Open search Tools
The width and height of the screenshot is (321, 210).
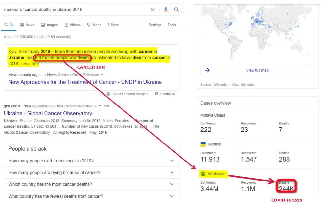[172, 25]
